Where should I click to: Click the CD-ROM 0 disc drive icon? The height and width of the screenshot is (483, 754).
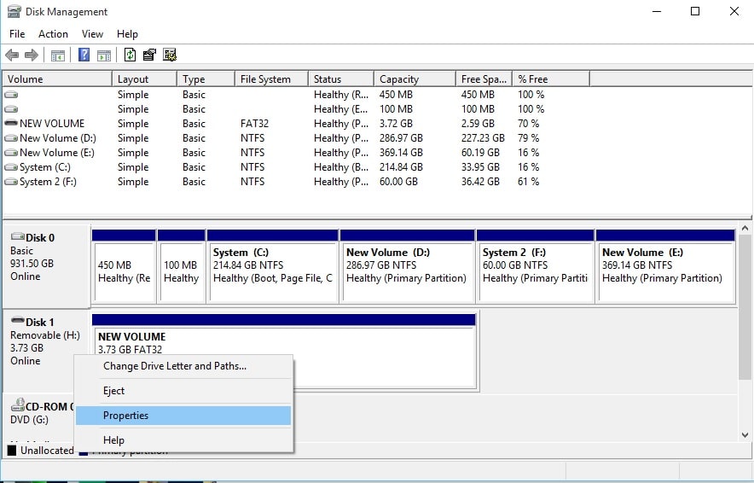pos(18,404)
